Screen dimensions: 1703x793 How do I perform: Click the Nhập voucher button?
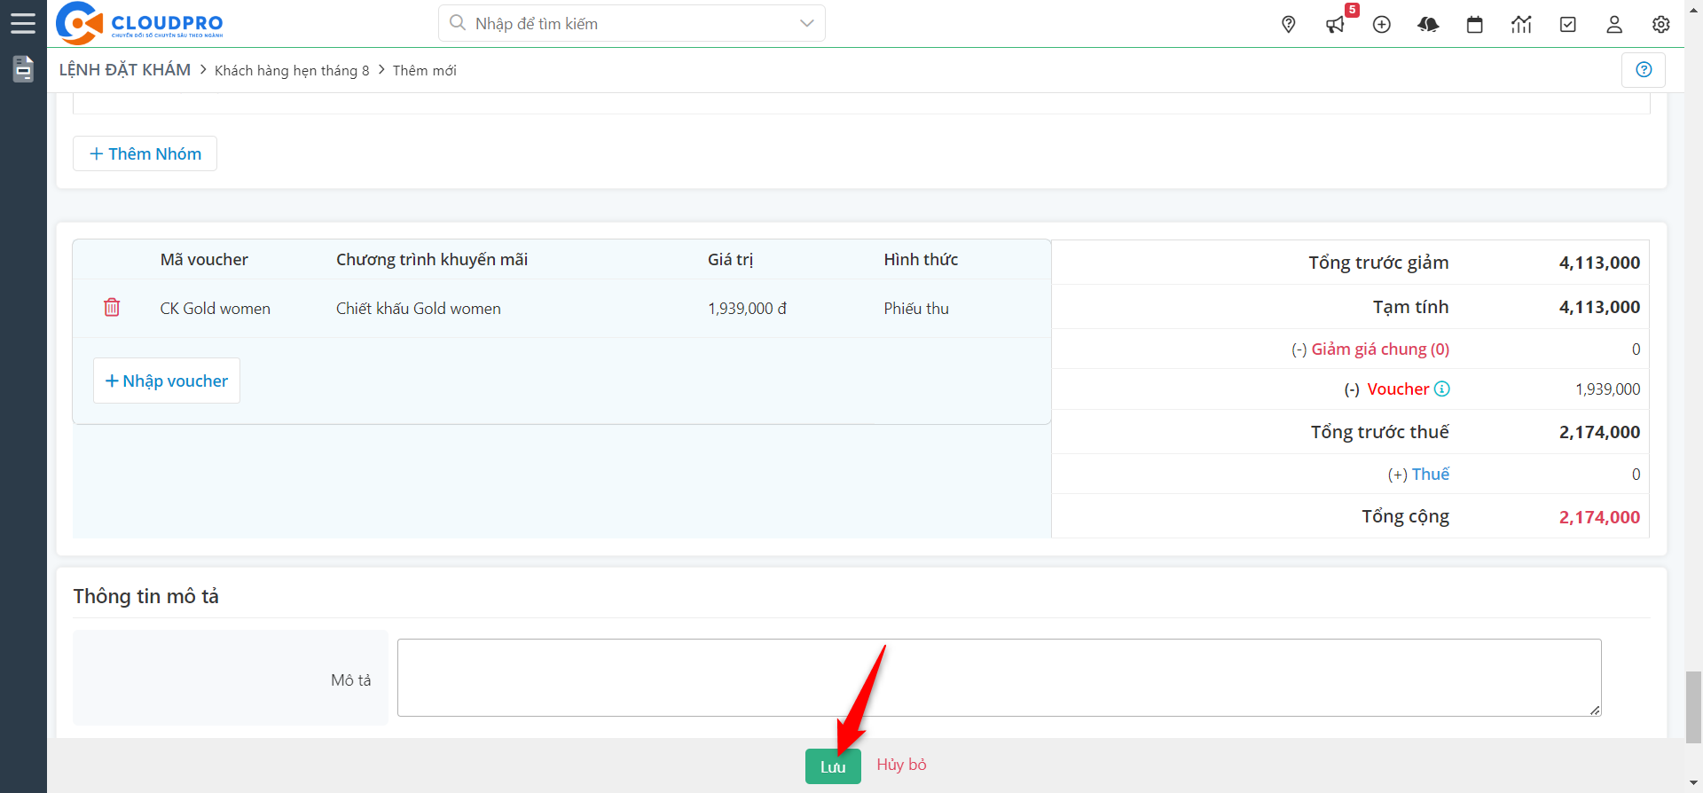tap(167, 381)
